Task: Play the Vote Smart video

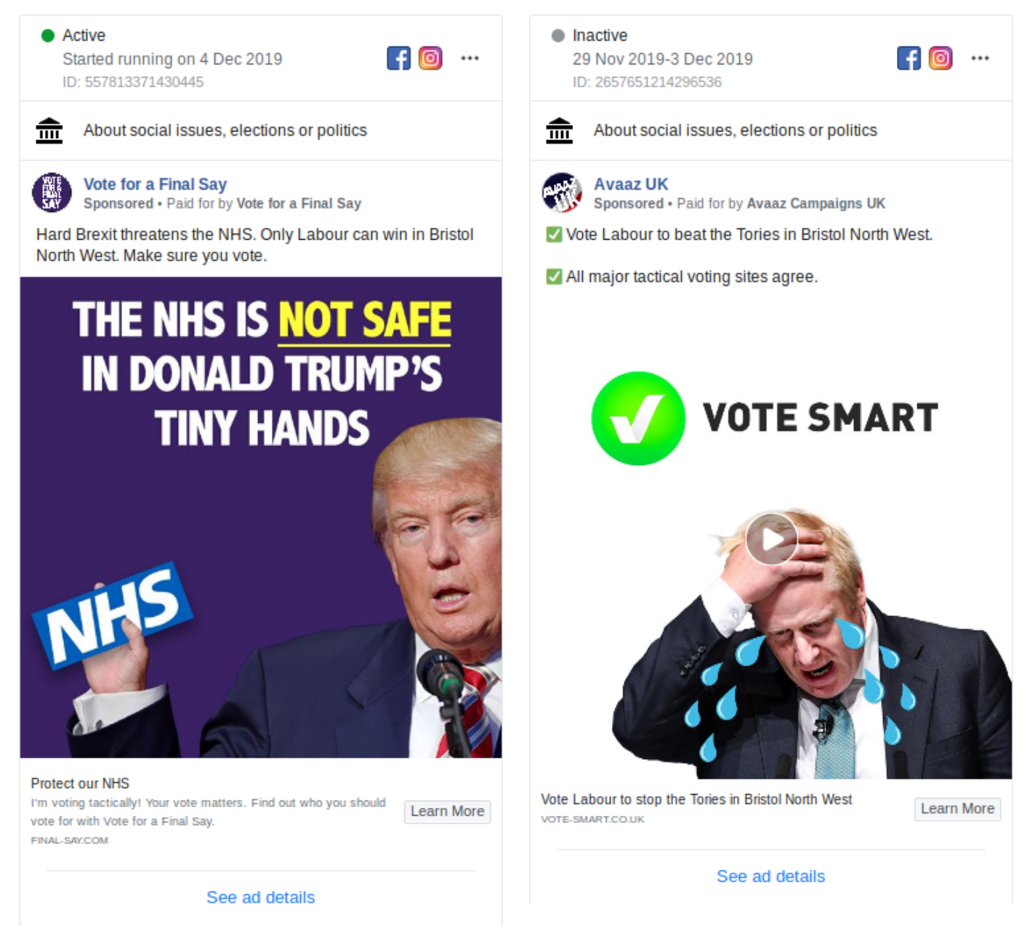Action: tap(772, 539)
